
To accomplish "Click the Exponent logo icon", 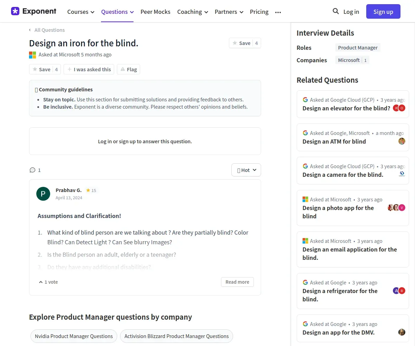I will (15, 11).
